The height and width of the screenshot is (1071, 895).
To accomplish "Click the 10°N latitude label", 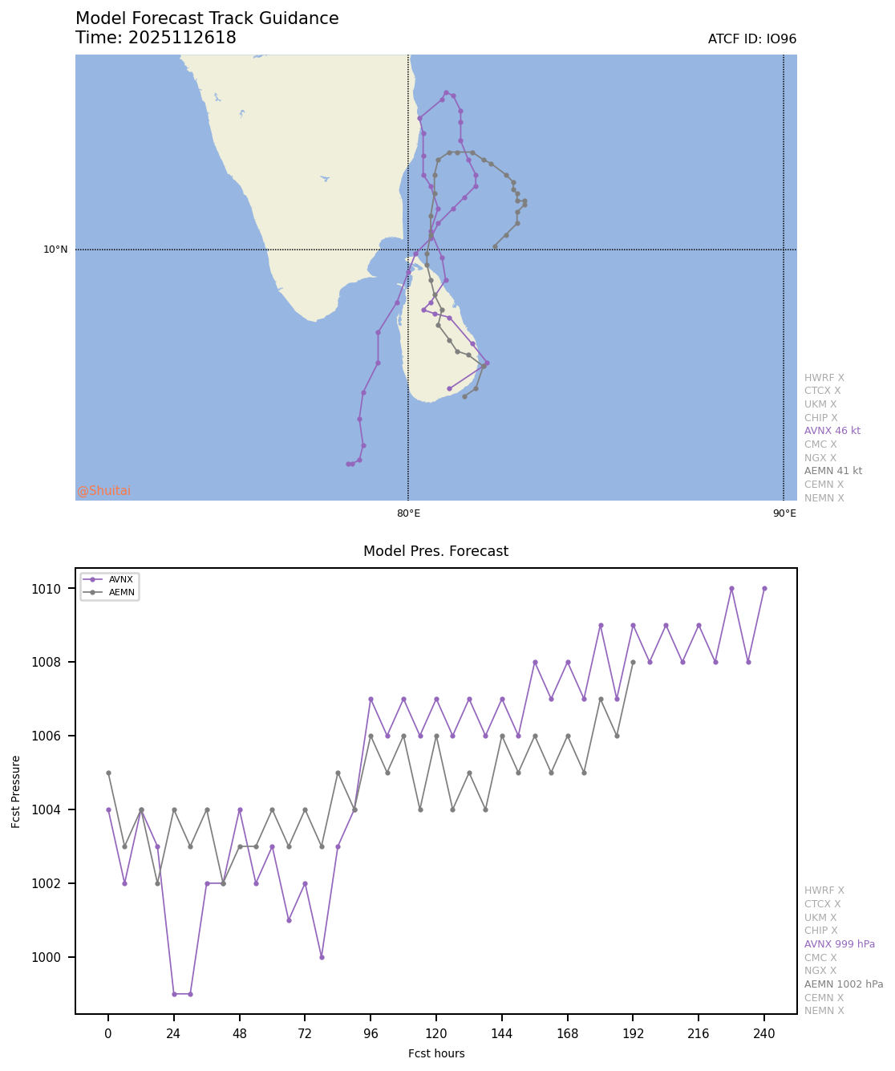I will point(55,249).
